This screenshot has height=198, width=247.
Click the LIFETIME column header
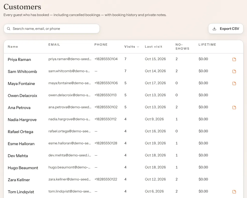(x=207, y=45)
